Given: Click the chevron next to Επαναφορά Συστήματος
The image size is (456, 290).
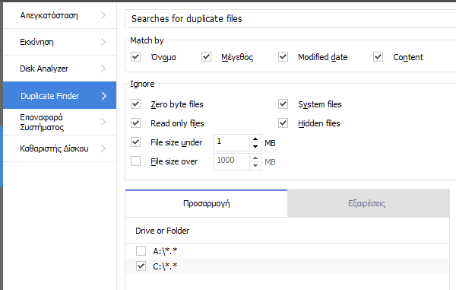Looking at the screenshot, I should coord(103,122).
